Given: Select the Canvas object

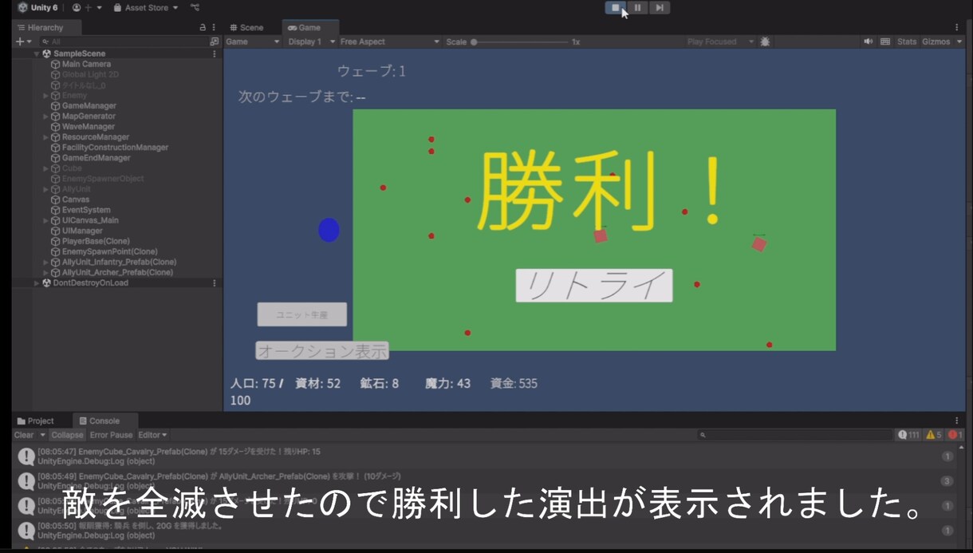Looking at the screenshot, I should click(x=75, y=199).
